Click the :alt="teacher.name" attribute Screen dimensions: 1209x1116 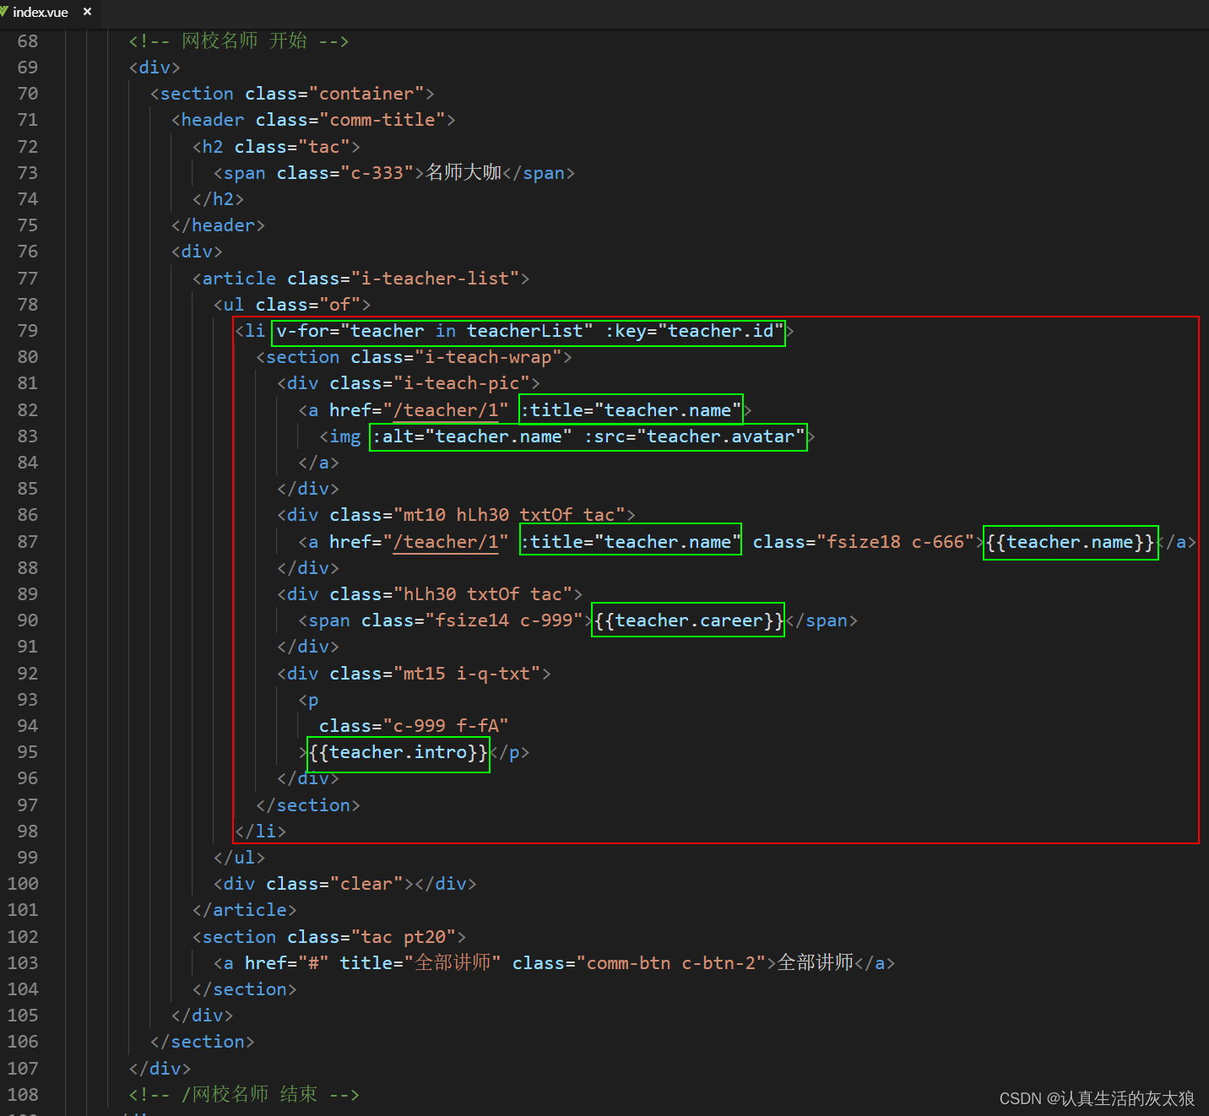coord(472,436)
